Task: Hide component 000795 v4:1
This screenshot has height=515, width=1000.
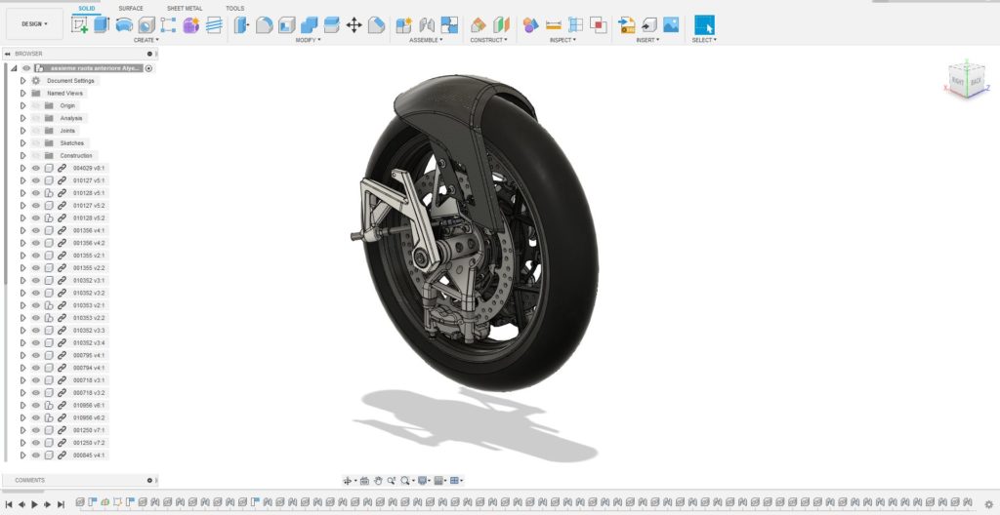Action: coord(36,355)
